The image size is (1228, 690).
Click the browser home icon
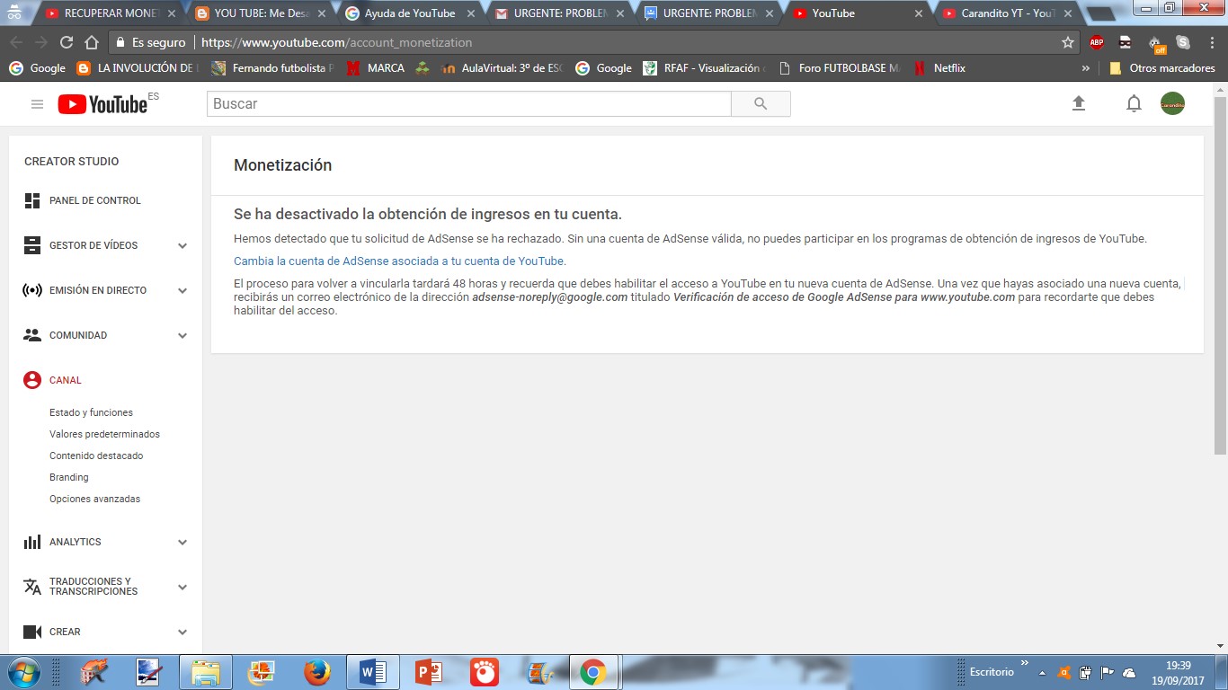point(92,42)
